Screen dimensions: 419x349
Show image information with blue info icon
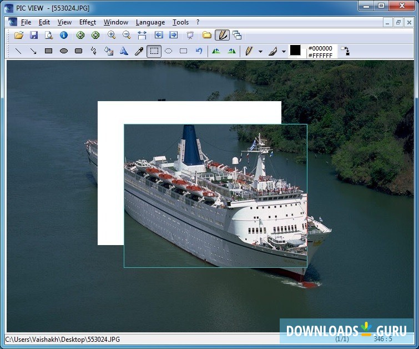pyautogui.click(x=64, y=35)
